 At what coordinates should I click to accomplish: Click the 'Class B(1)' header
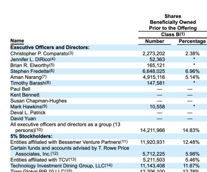173,34
